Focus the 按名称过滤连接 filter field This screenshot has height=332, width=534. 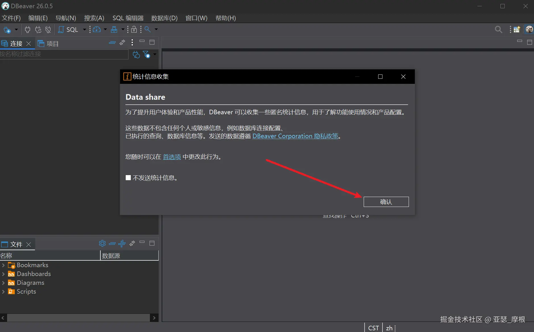[64, 54]
